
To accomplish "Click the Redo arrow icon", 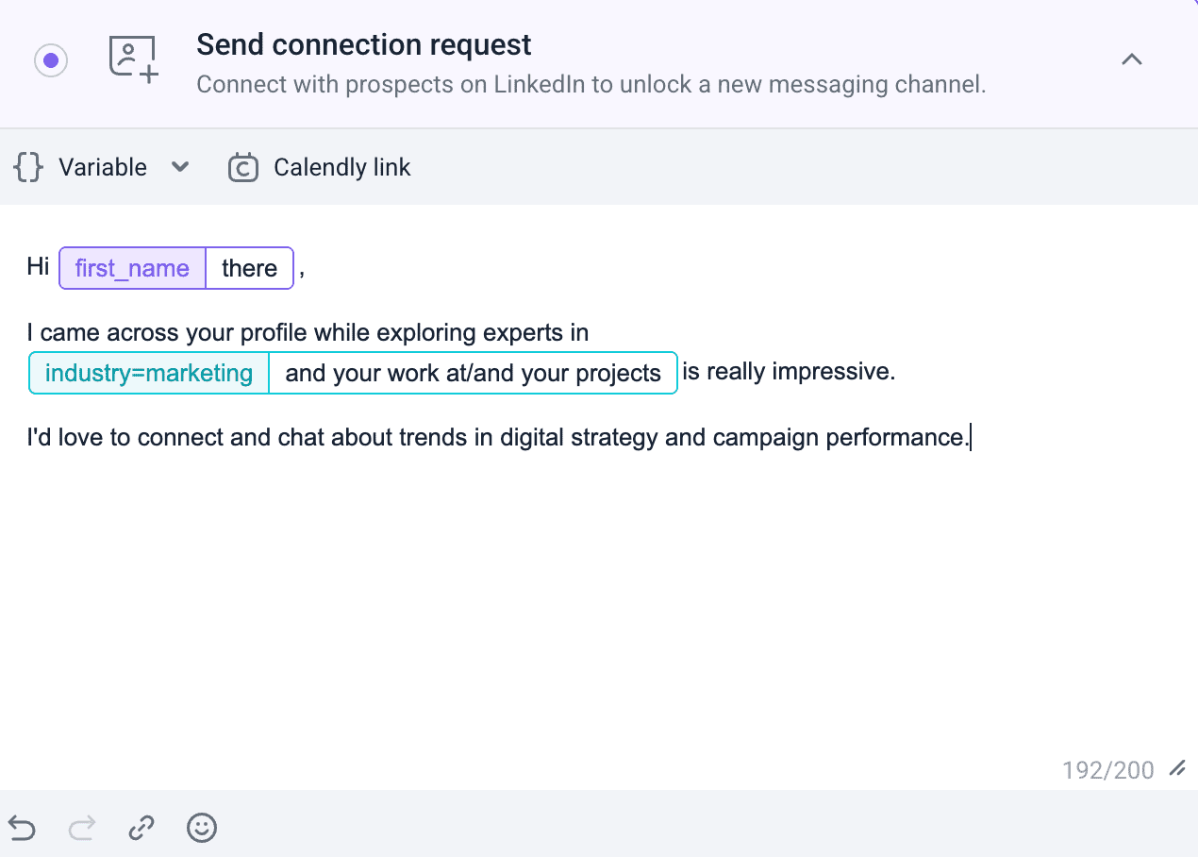I will click(x=82, y=829).
